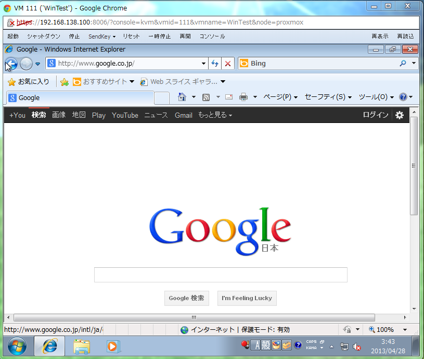This screenshot has height=359, width=424.
Task: Click the IE help question mark icon
Action: [403, 97]
